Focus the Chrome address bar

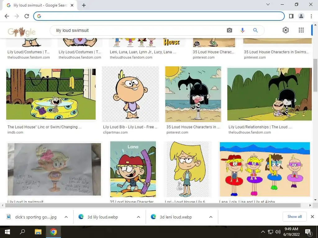coord(159,16)
